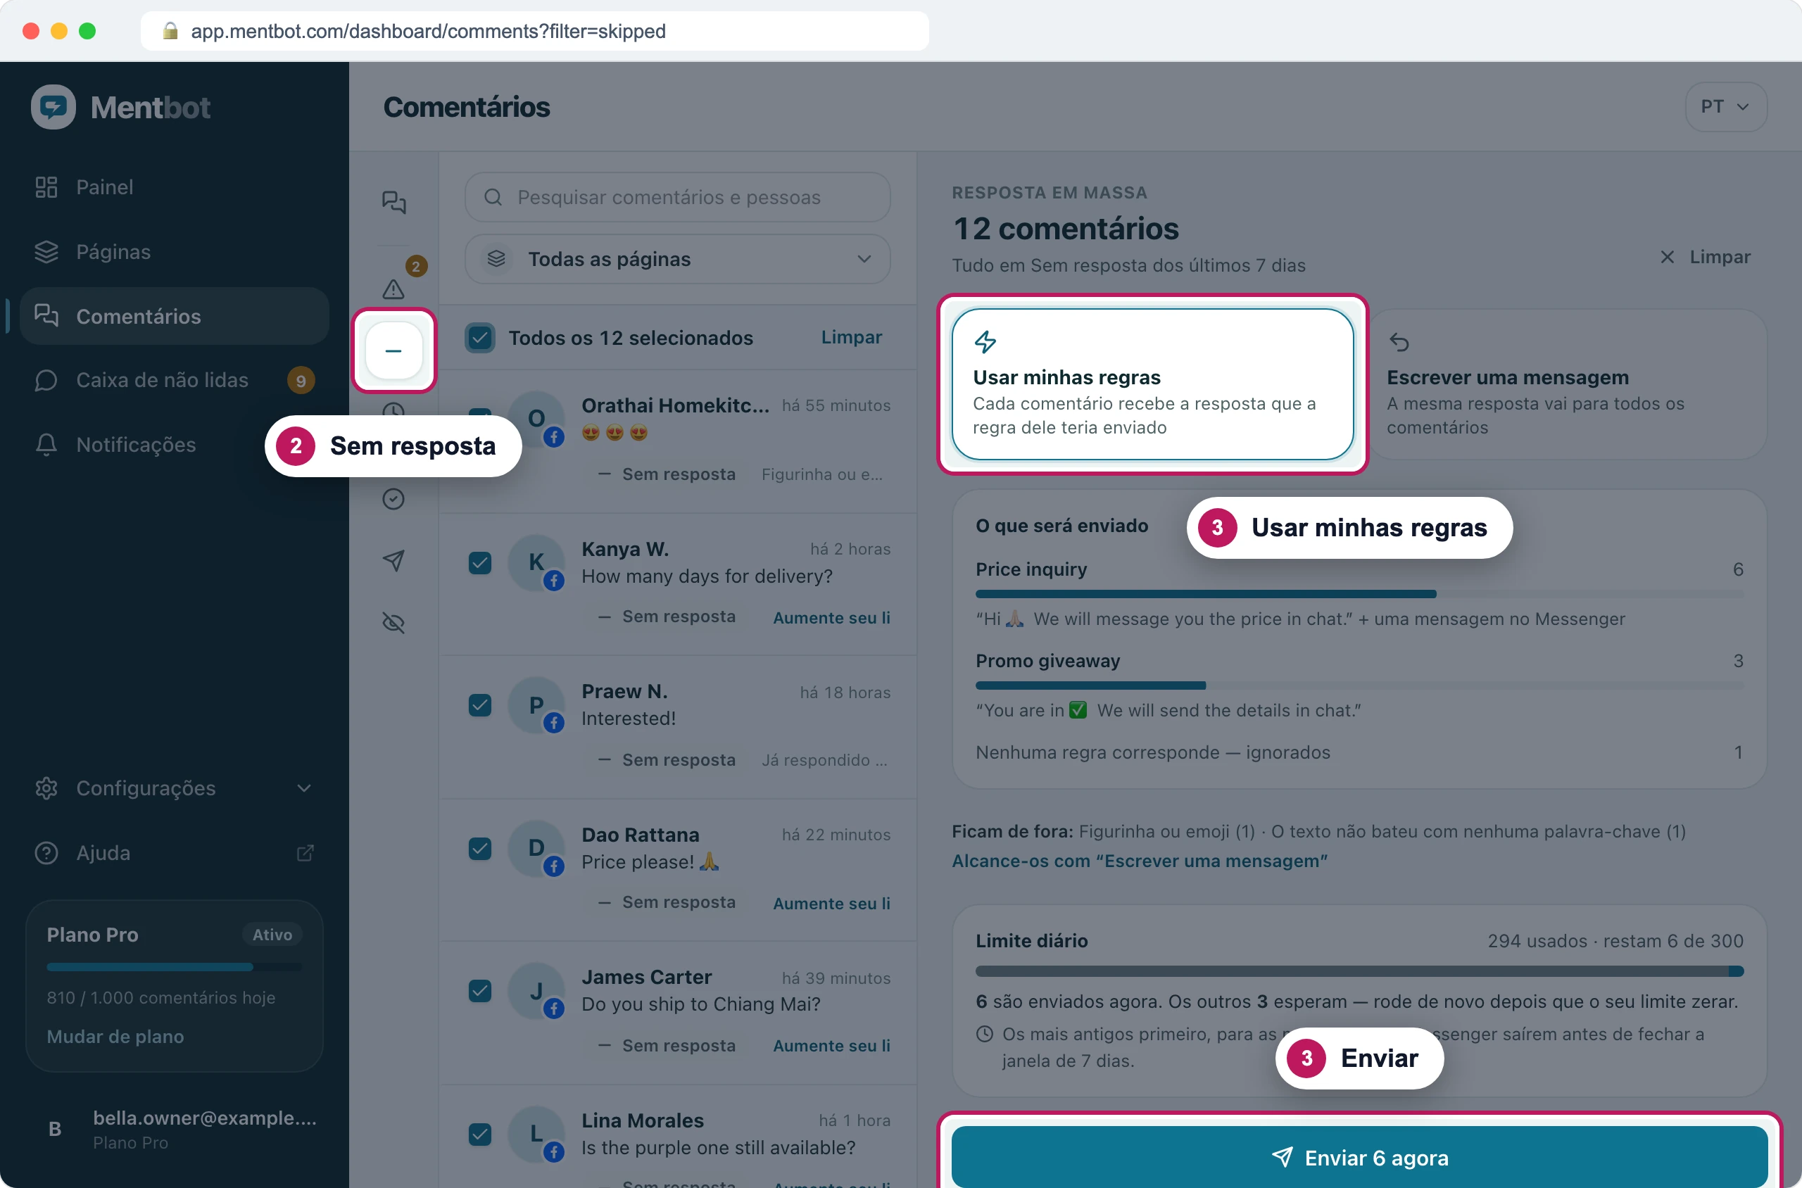Click the Price inquiry progress bar

point(1359,594)
